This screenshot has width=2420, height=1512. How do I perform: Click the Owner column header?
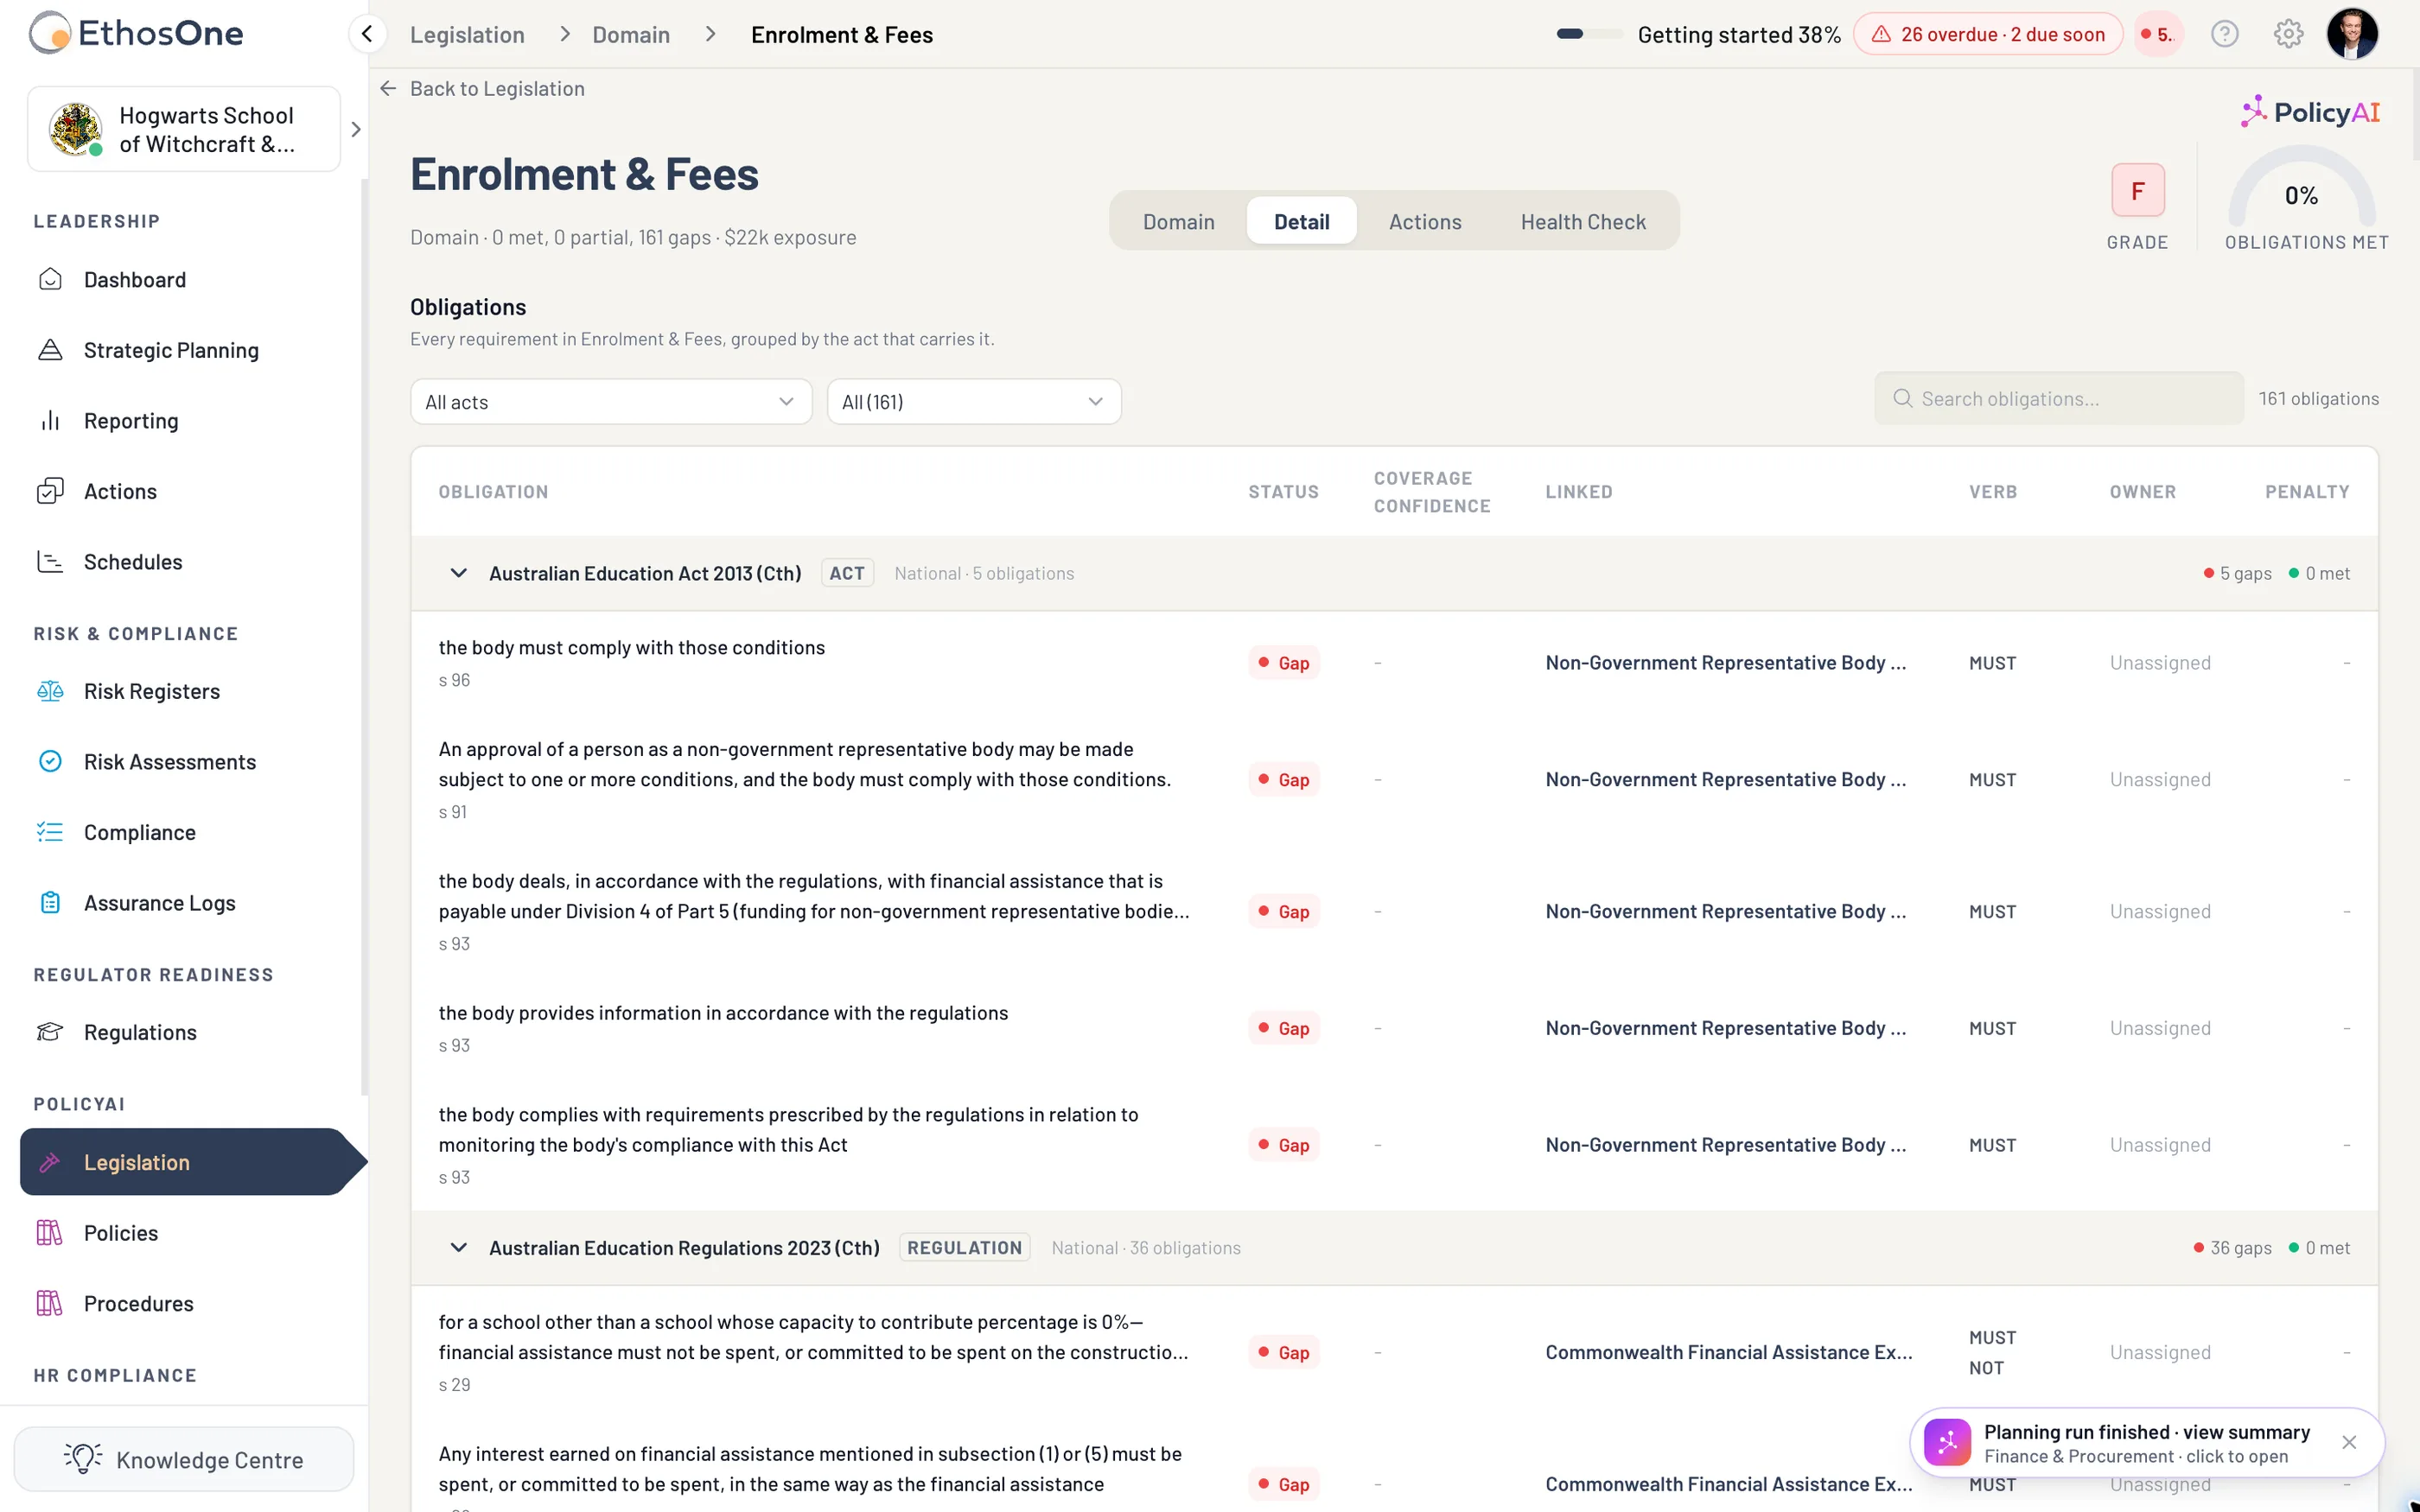tap(2143, 492)
